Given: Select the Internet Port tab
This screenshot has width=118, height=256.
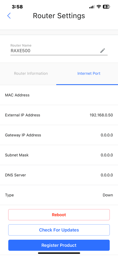Looking at the screenshot, I should 89,74.
